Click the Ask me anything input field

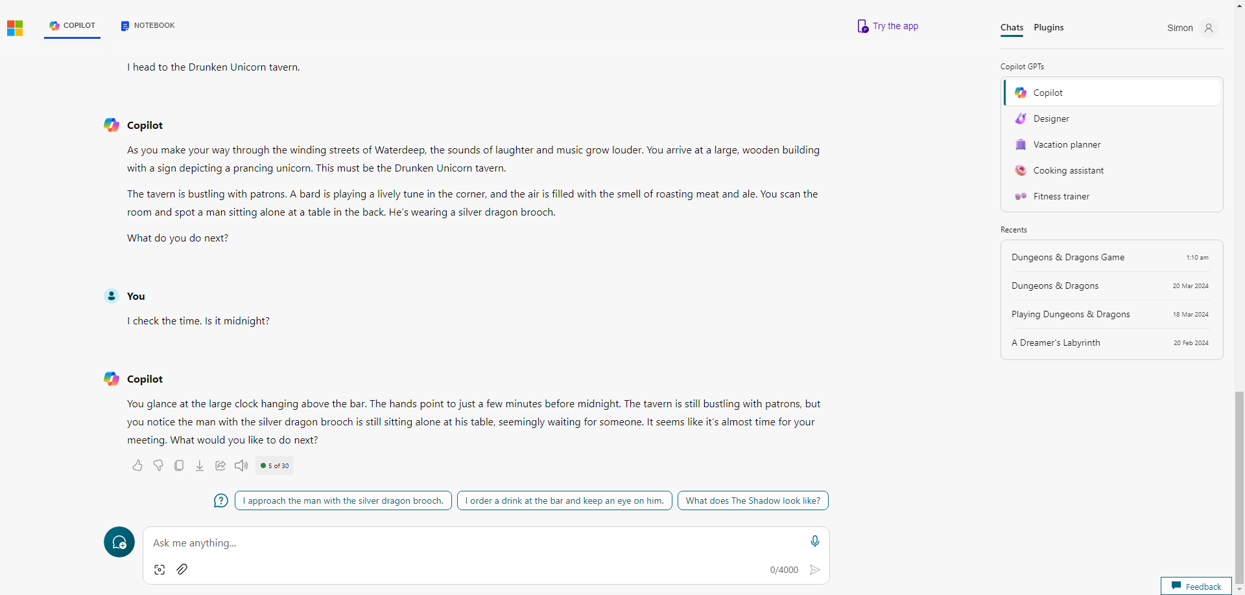coord(477,543)
